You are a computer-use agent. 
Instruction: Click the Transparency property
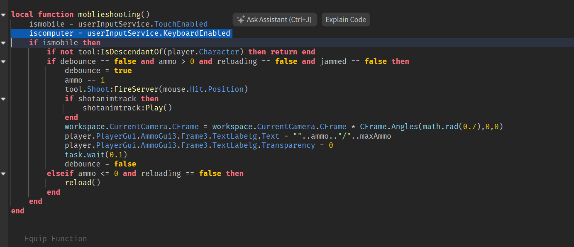tap(288, 145)
